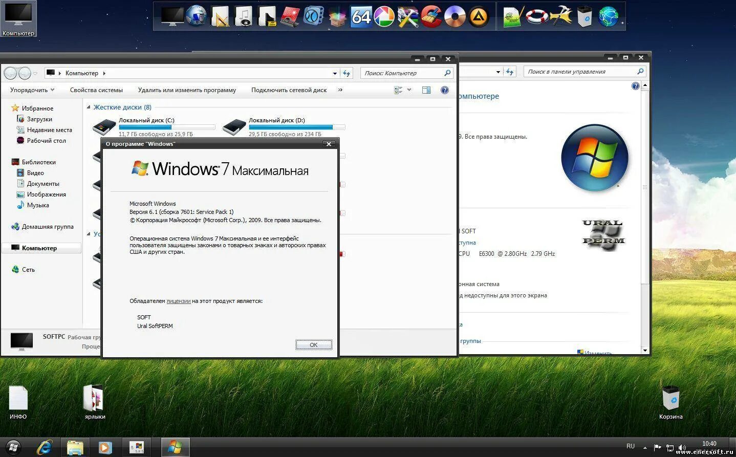Open Windows Media Player from taskbar
Image resolution: width=736 pixels, height=457 pixels.
(105, 447)
